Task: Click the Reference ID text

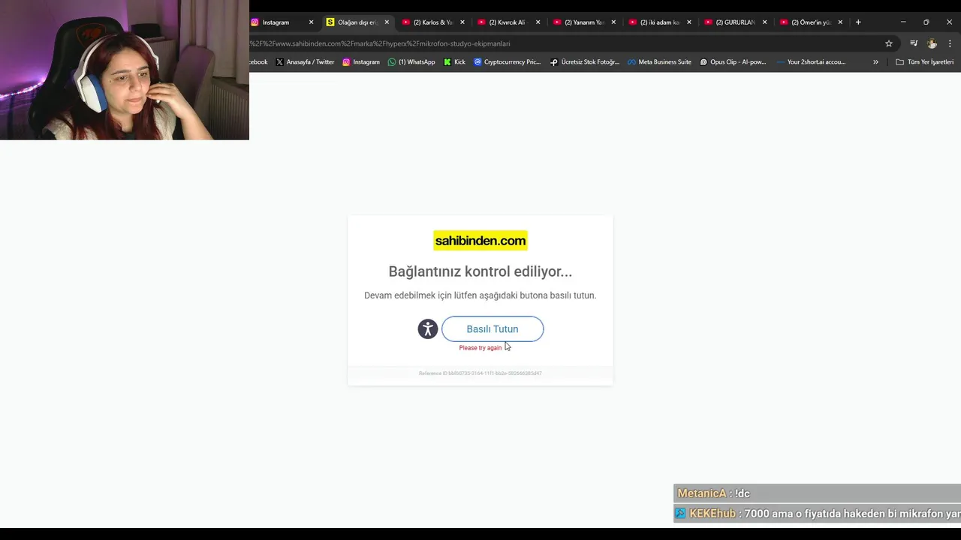Action: point(480,373)
